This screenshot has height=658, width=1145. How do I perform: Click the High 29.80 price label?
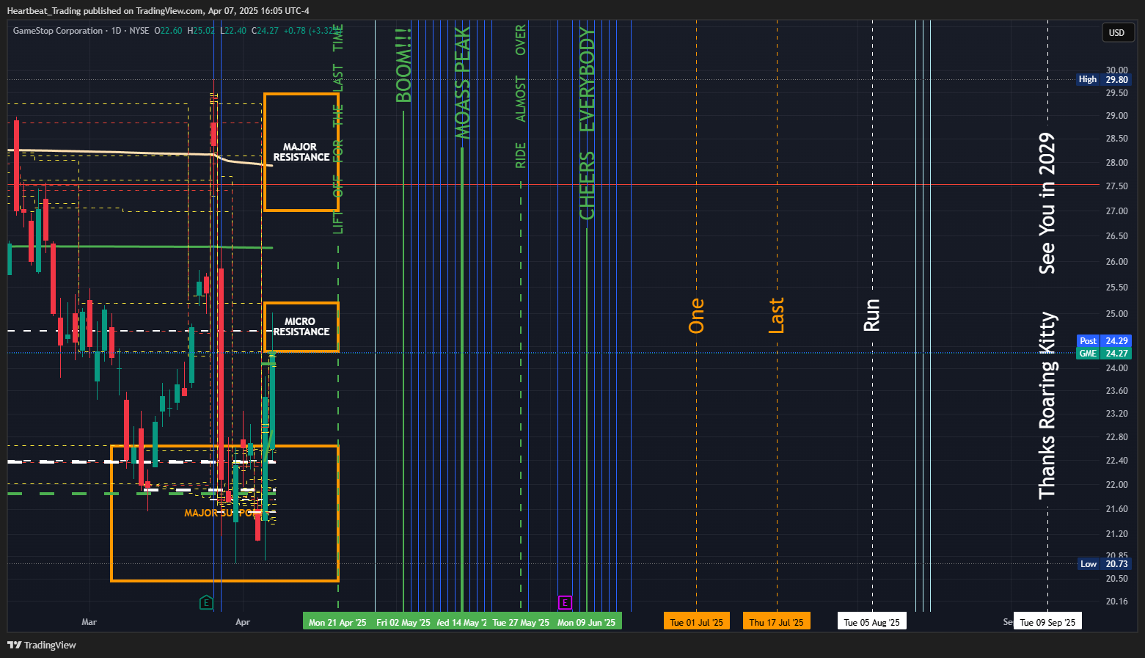pyautogui.click(x=1103, y=79)
